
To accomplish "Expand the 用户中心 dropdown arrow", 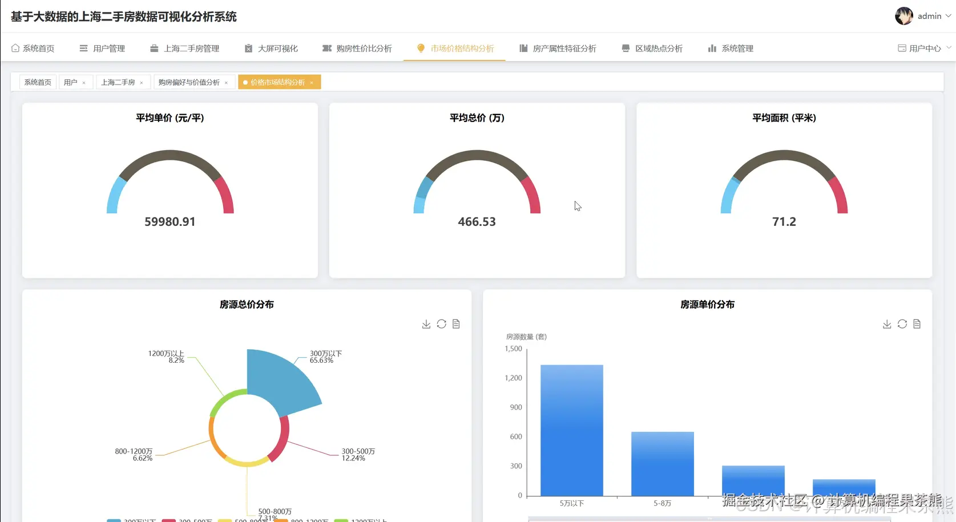I will 949,48.
